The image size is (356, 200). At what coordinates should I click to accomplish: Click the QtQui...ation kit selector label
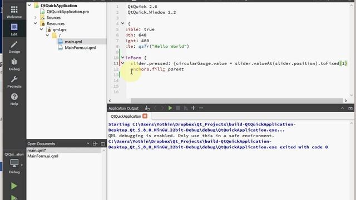pos(14,154)
